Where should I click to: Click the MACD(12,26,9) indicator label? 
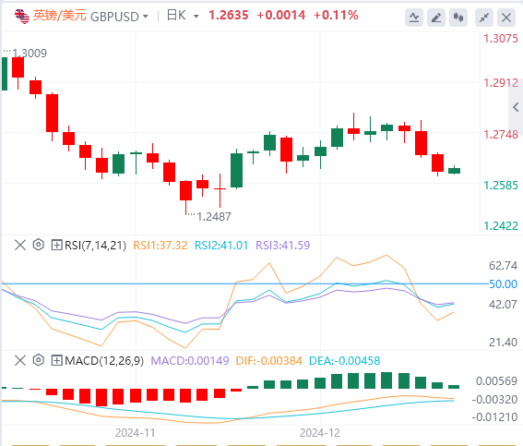pos(104,361)
